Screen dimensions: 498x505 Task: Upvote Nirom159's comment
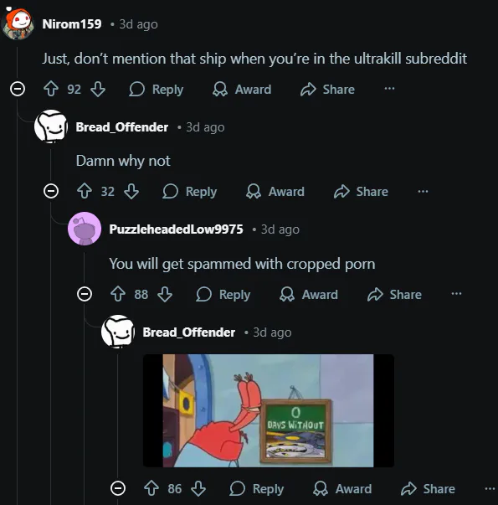click(x=51, y=90)
